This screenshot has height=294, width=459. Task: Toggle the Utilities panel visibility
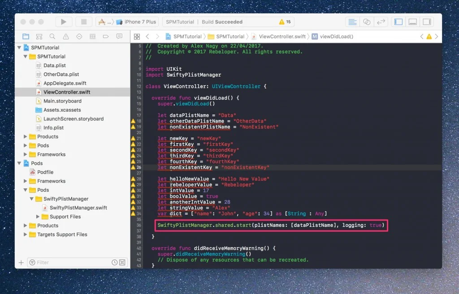[427, 22]
